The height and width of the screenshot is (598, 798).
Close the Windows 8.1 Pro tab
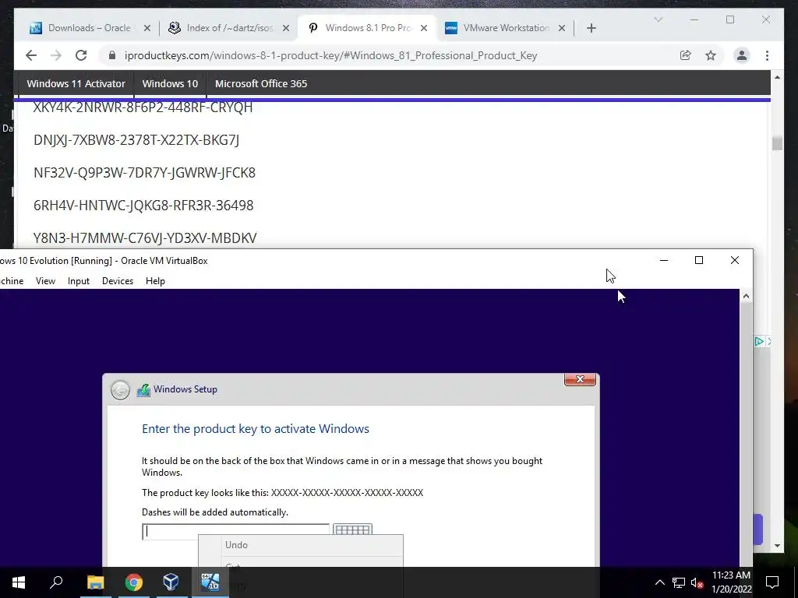tap(423, 28)
